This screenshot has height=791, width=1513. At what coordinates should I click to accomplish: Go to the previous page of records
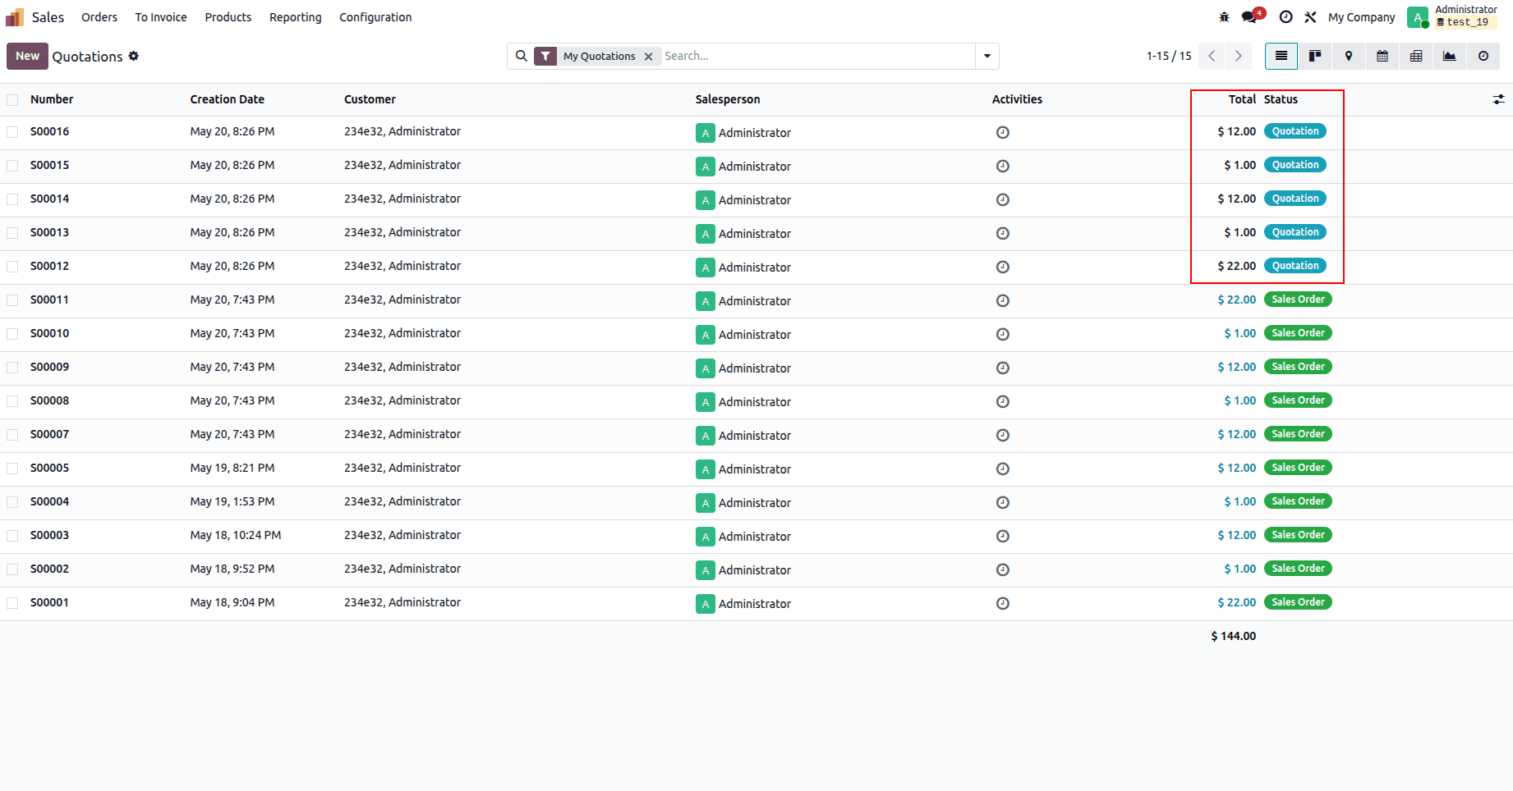[x=1212, y=56]
